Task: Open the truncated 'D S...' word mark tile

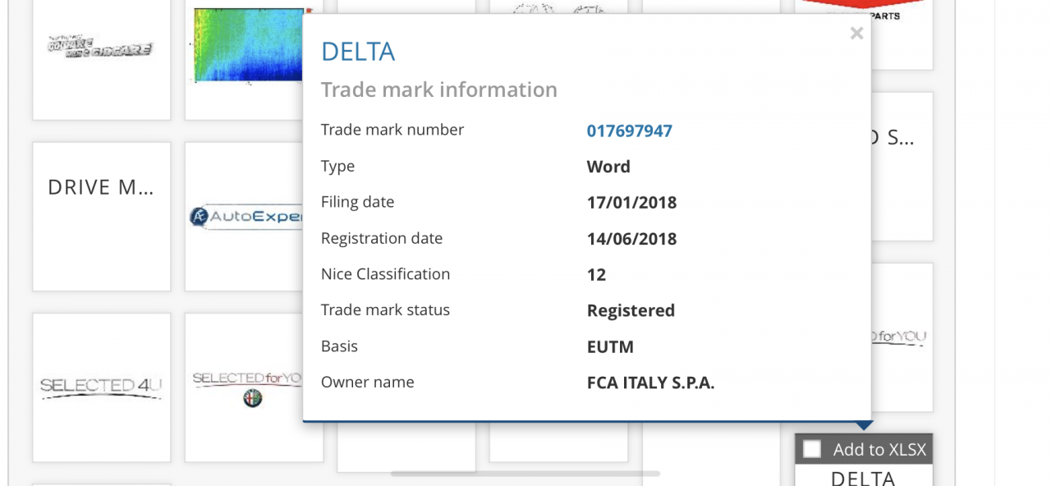Action: click(x=902, y=167)
